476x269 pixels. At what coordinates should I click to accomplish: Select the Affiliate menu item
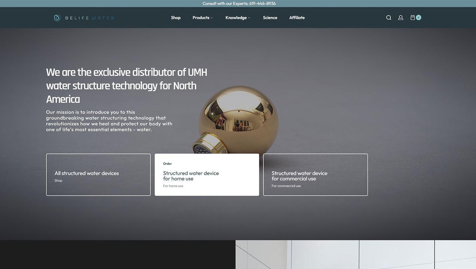click(x=297, y=18)
